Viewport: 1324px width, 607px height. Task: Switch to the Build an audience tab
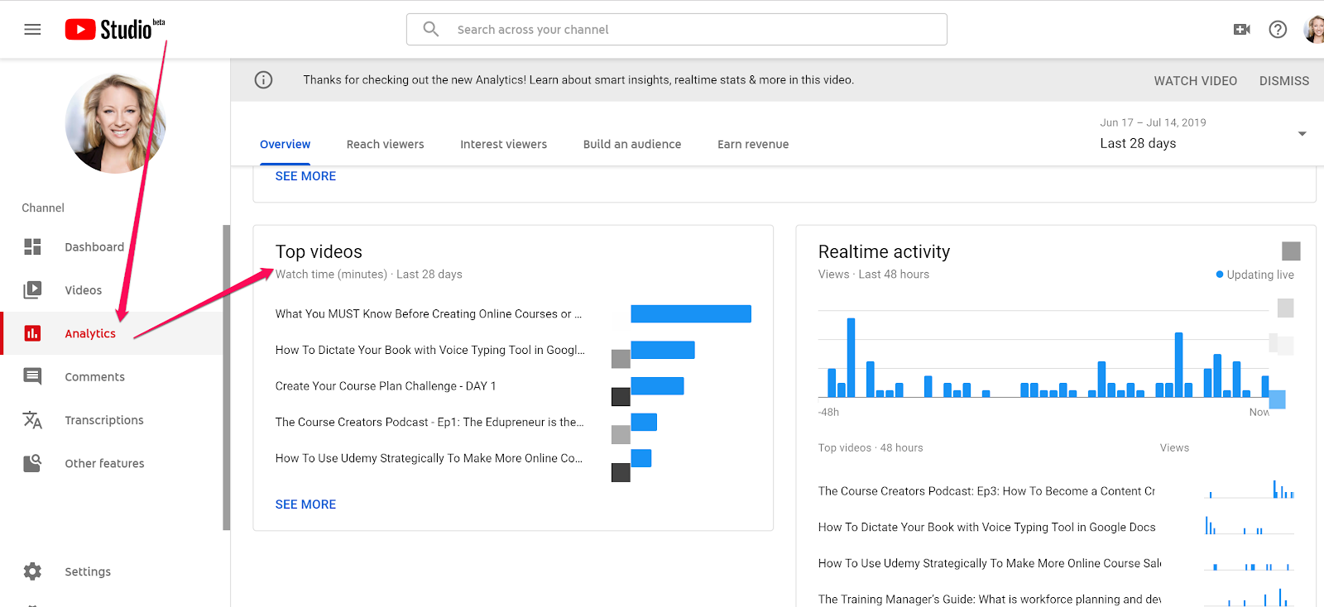point(632,144)
